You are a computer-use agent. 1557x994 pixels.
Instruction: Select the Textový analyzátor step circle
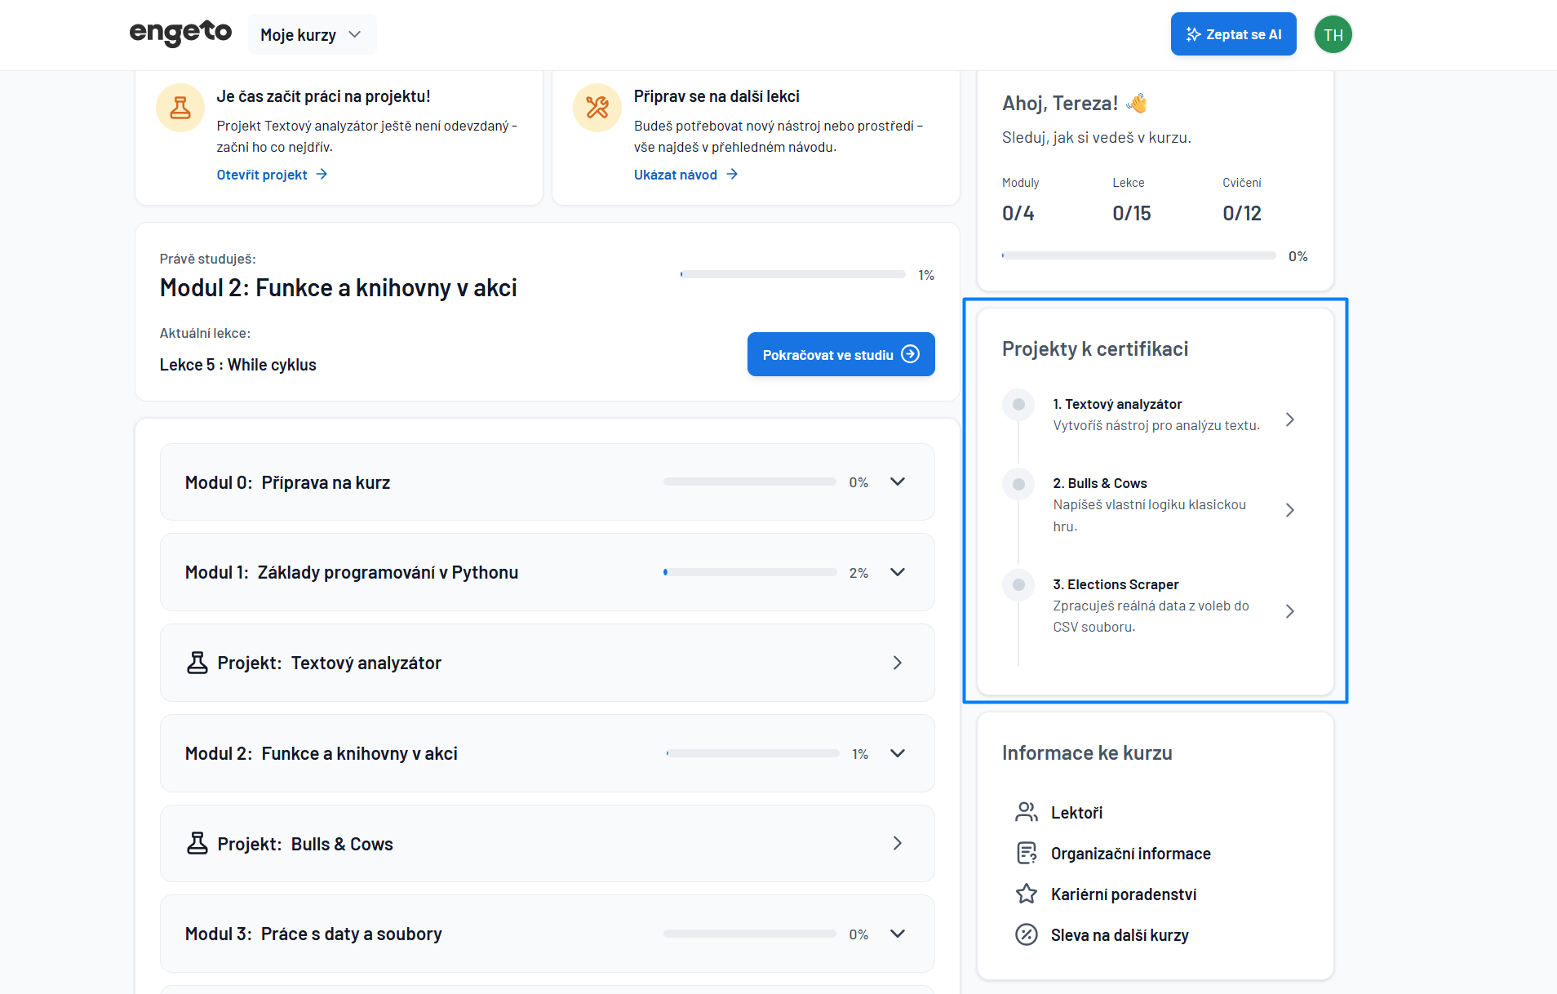1018,405
